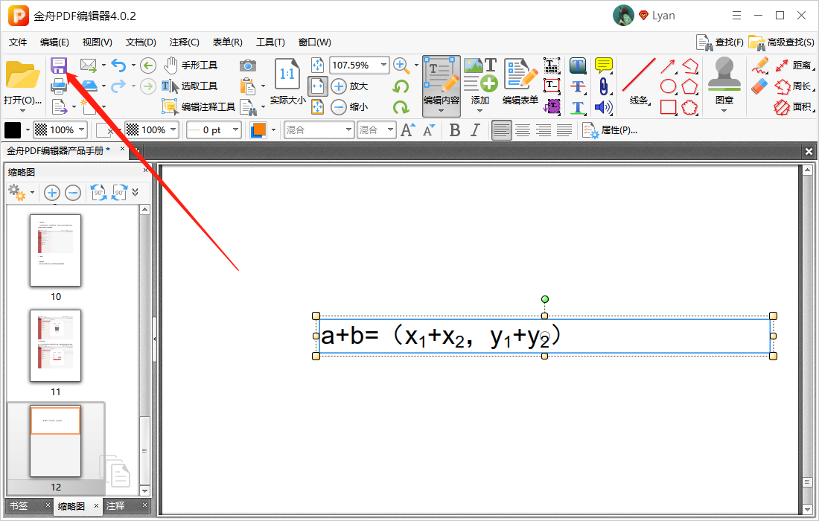Open the 视图(V) menu
Viewport: 819px width, 521px height.
click(x=97, y=42)
